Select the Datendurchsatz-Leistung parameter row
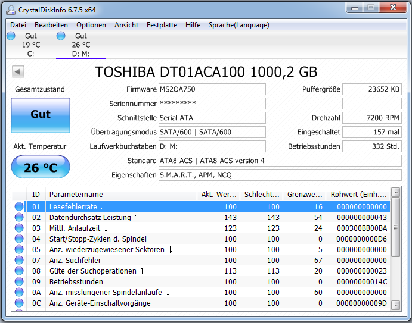The image size is (412, 323). point(201,217)
